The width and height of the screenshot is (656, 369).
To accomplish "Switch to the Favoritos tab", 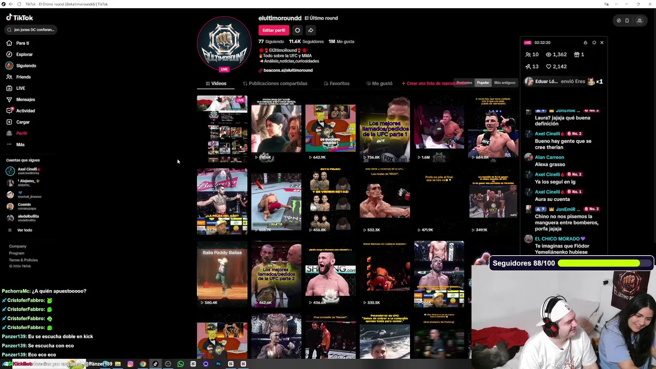I will [x=337, y=84].
